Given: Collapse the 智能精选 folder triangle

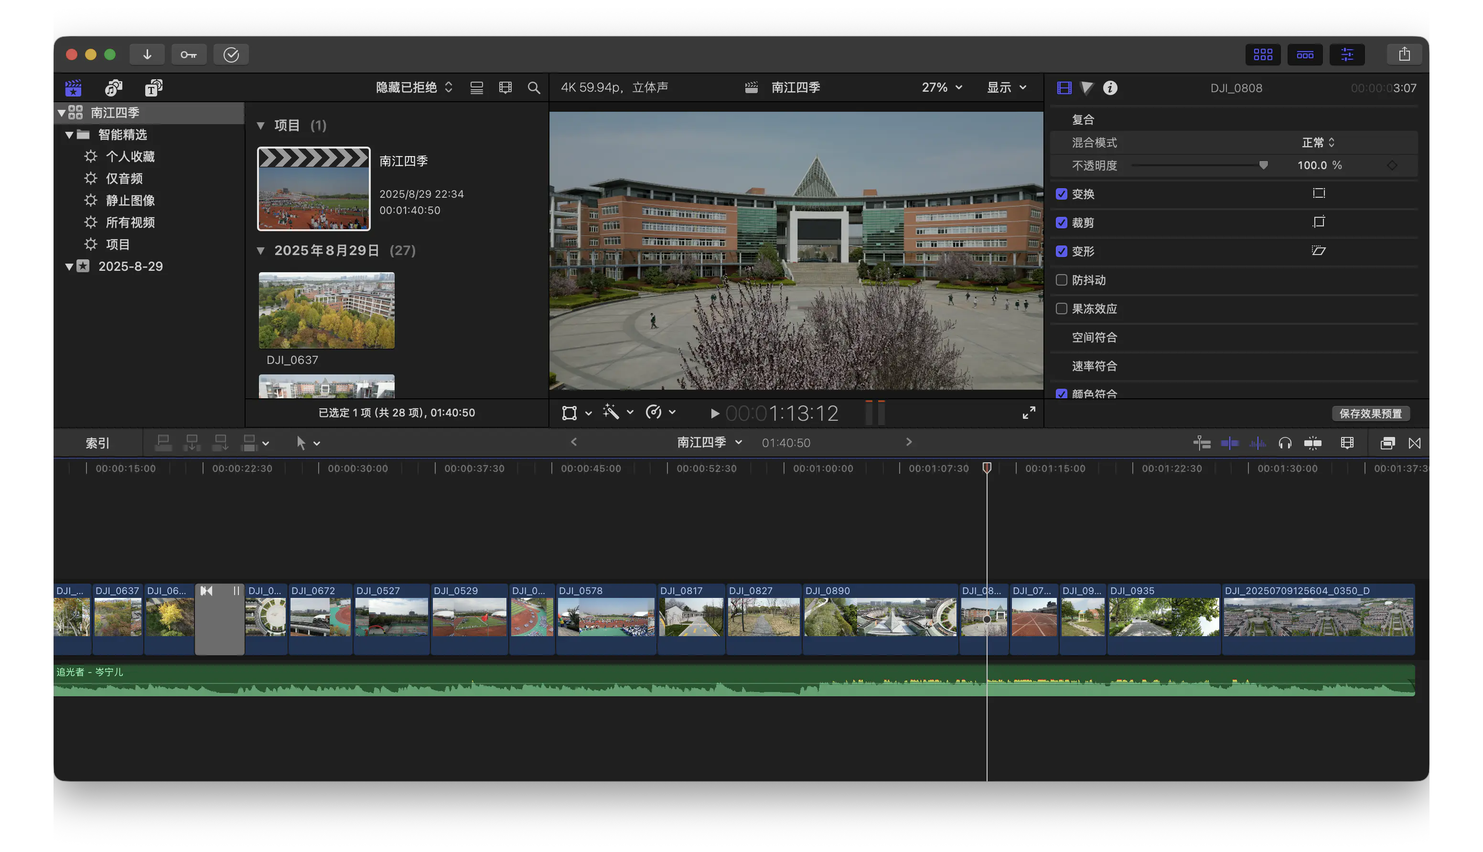Looking at the screenshot, I should coord(69,135).
